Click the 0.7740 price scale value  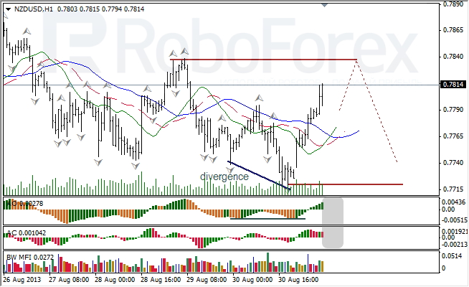453,163
